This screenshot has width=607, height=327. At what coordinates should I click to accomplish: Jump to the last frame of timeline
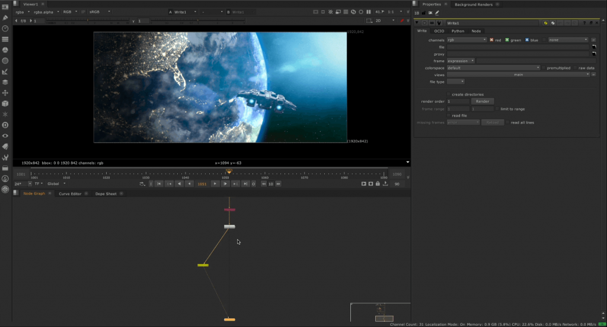coord(245,184)
